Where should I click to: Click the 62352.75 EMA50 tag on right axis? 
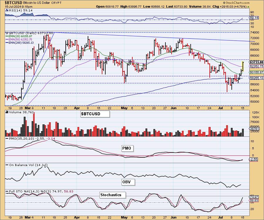tap(257, 66)
